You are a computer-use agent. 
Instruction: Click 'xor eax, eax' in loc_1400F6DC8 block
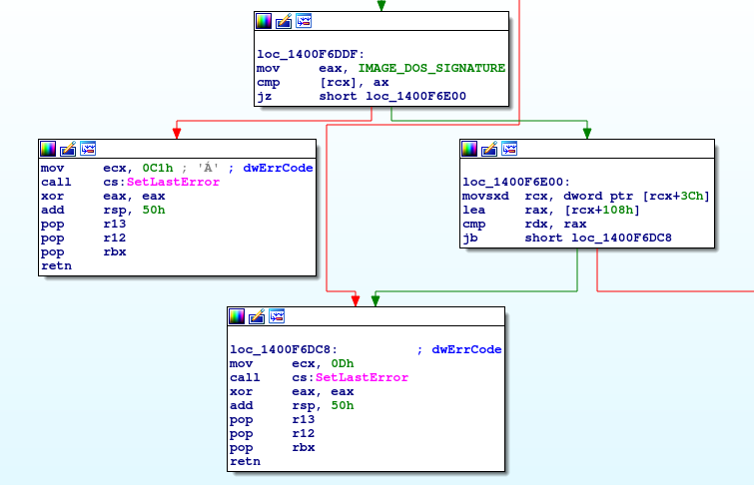(292, 391)
